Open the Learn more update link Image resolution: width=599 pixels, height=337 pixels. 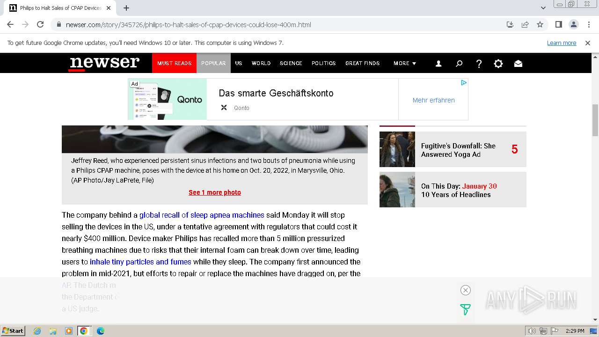[x=562, y=43]
